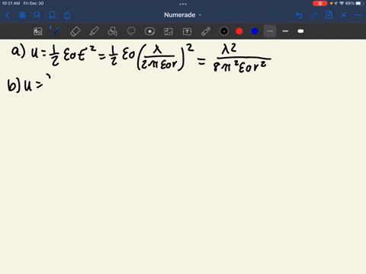Open the thumbnail grid view
This screenshot has height=274, width=366.
(x=22, y=15)
